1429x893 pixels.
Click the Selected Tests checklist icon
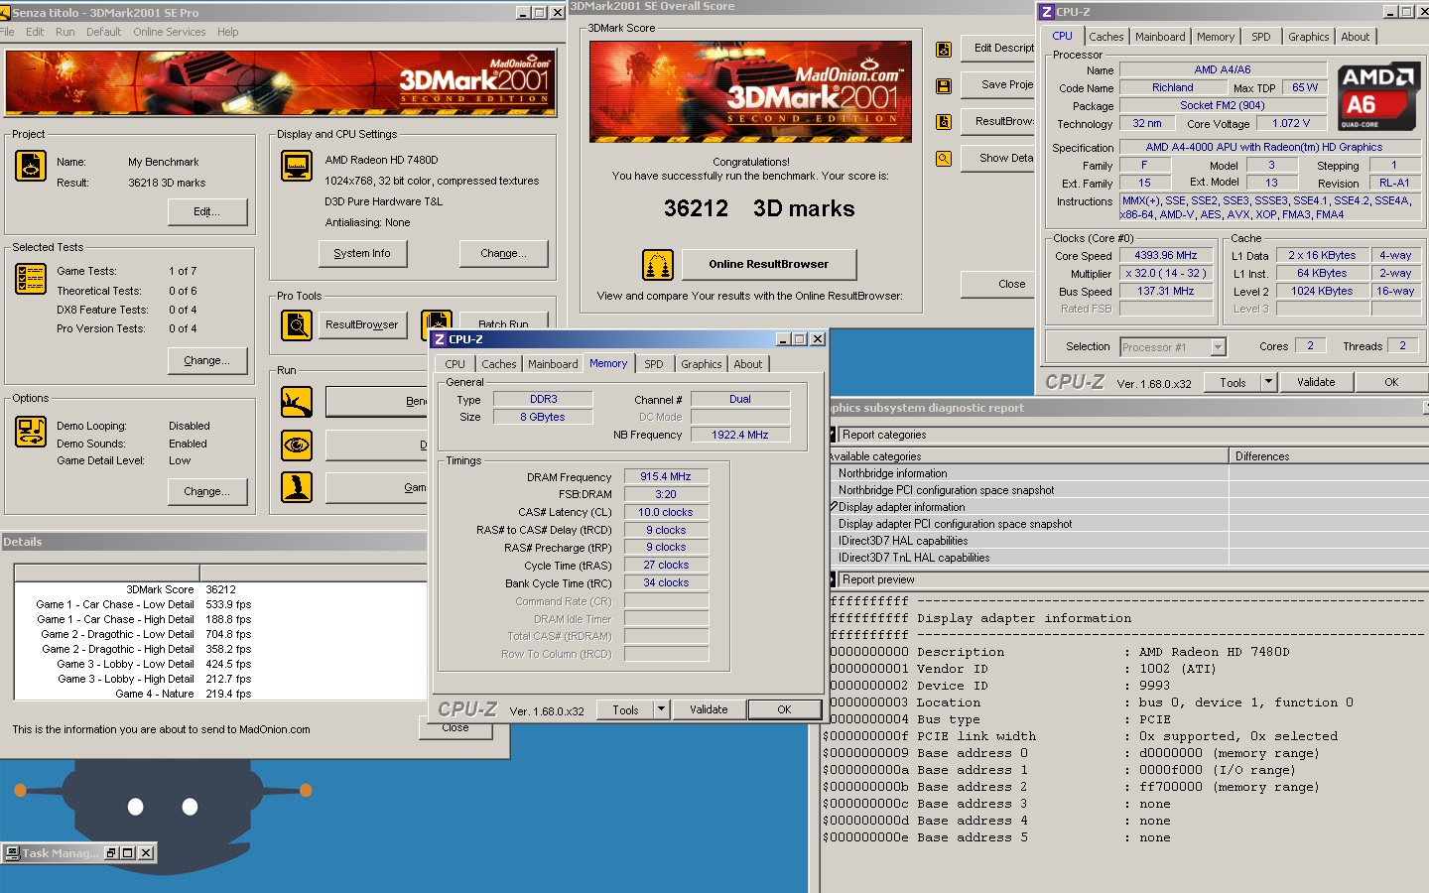[31, 279]
